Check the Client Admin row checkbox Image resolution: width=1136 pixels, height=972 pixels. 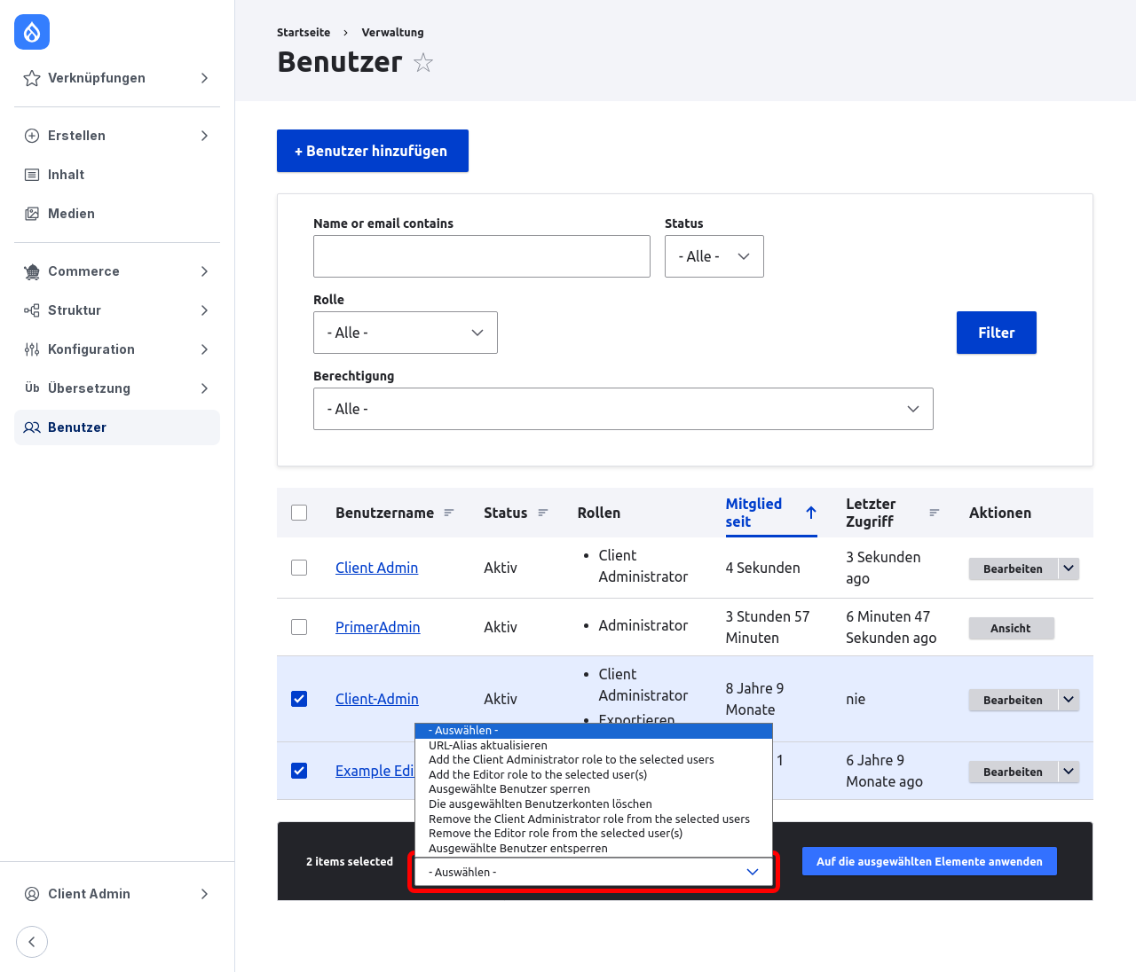(299, 568)
